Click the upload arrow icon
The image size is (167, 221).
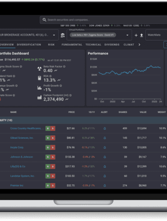click(142, 35)
